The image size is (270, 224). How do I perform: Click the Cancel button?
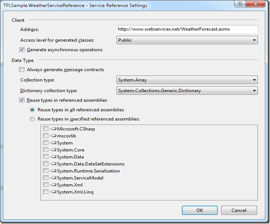click(x=239, y=210)
